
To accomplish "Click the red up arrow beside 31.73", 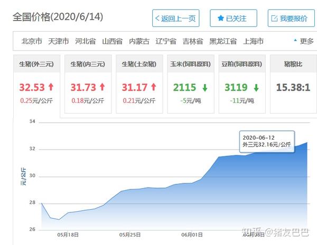I will point(102,87).
